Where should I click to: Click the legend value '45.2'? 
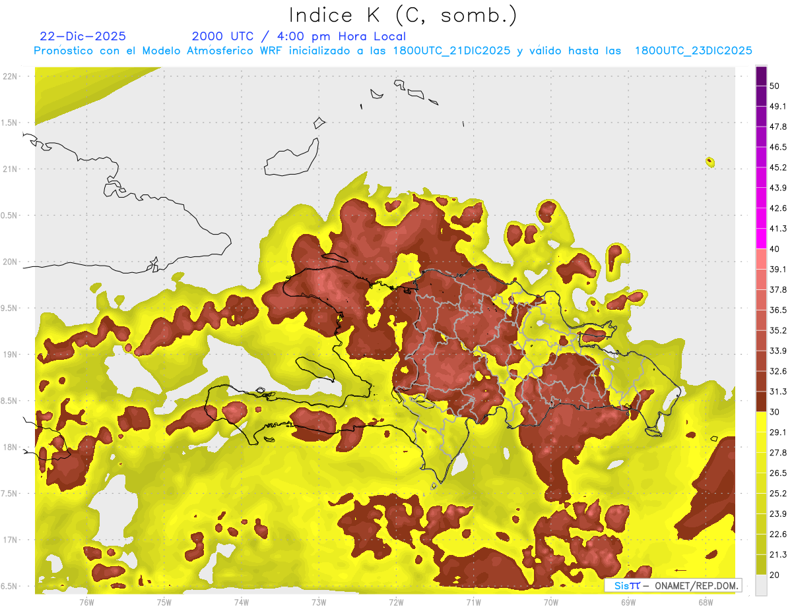point(778,167)
